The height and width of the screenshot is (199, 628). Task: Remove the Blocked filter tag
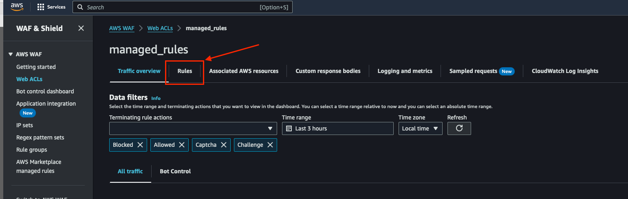(140, 145)
